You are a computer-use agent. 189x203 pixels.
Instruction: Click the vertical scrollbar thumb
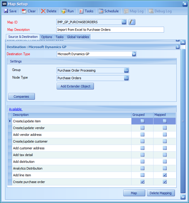(183, 121)
